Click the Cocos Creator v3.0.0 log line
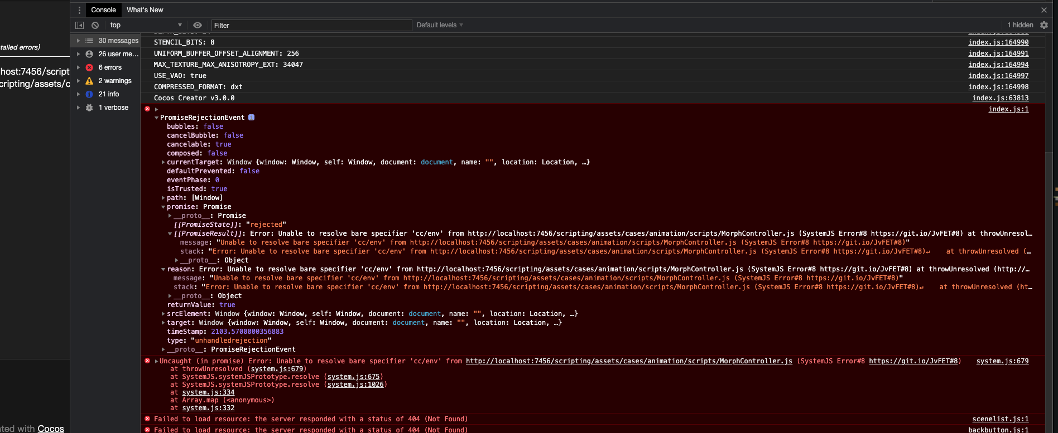The height and width of the screenshot is (433, 1058). pyautogui.click(x=194, y=98)
